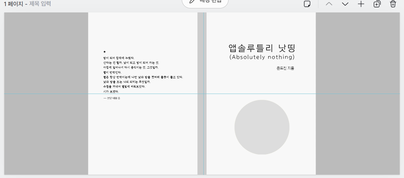Viewport: 404px width, 178px height.
Task: Move page up with the up chevron
Action: pyautogui.click(x=329, y=4)
